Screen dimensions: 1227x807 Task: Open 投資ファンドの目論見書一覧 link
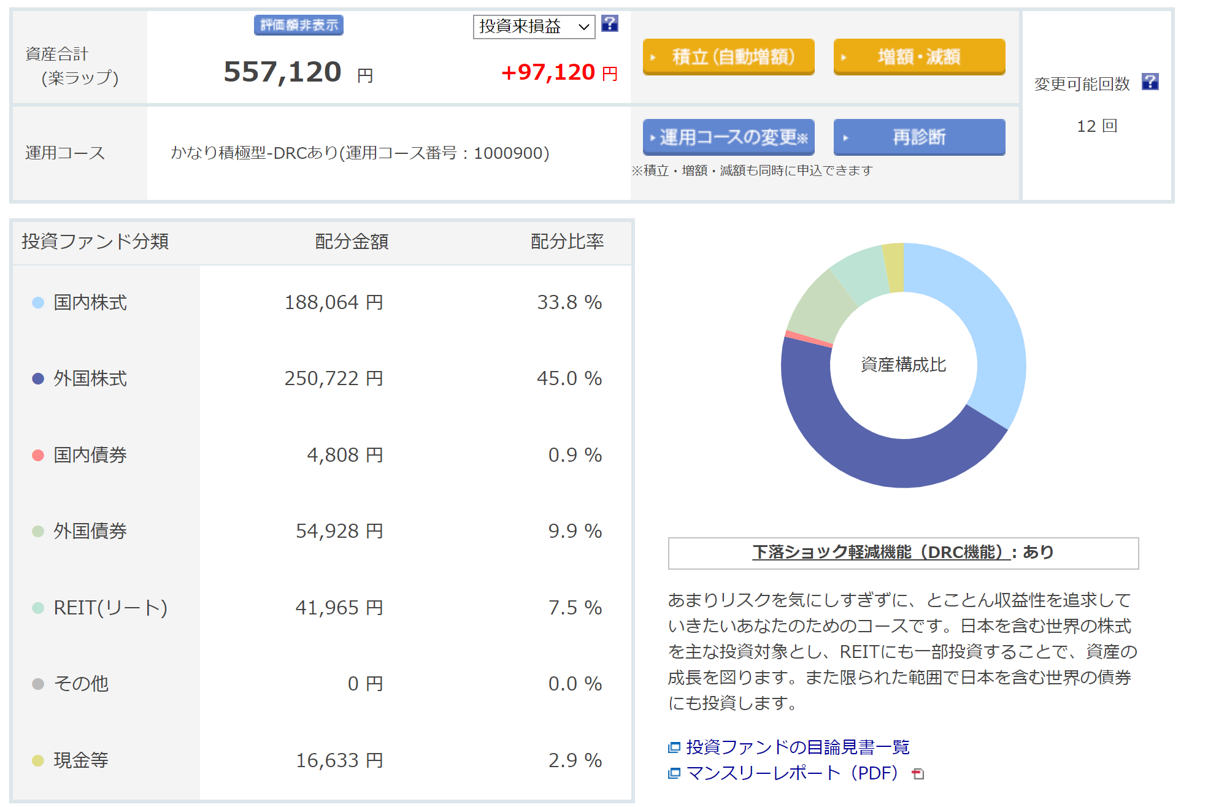tap(798, 747)
